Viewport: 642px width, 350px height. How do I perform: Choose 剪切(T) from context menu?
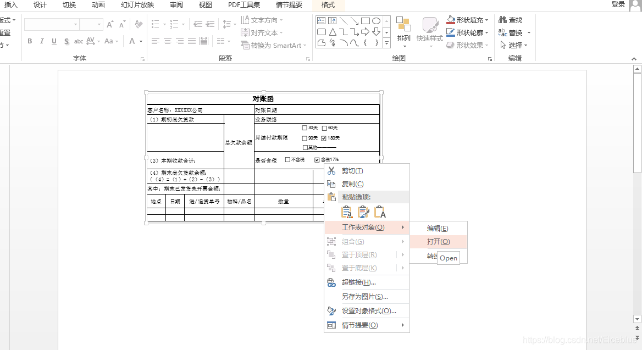367,171
